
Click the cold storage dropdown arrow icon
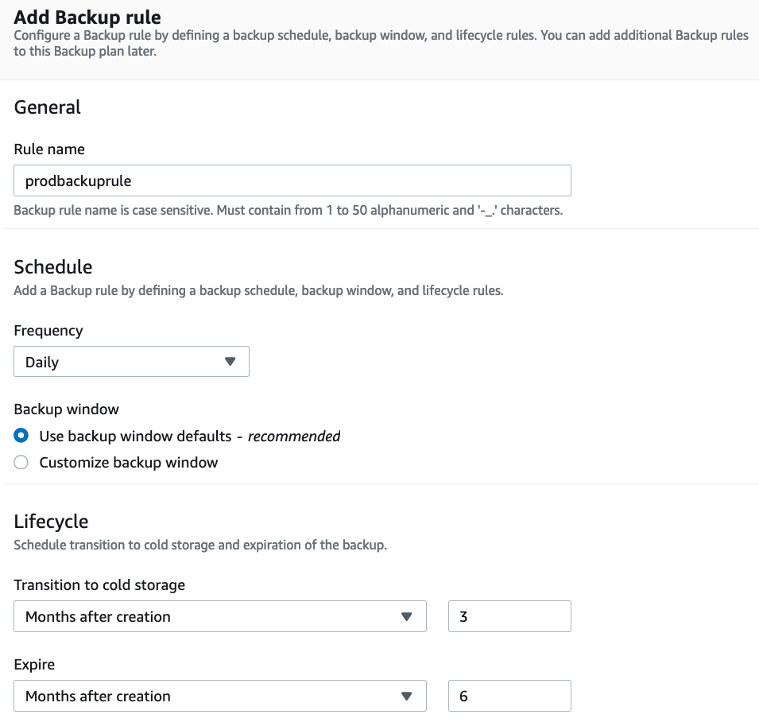click(x=407, y=616)
